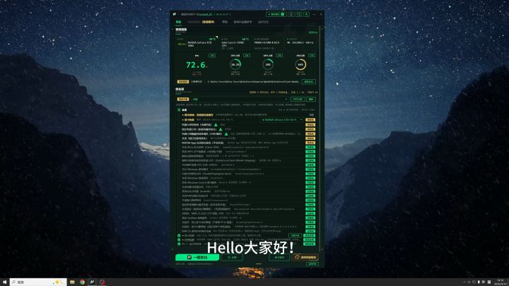Click the refresh icon in the title bar

point(298,14)
